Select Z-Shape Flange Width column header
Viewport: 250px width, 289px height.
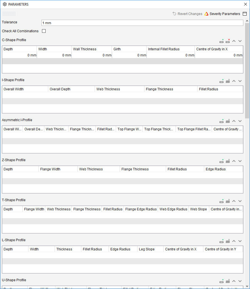point(58,169)
